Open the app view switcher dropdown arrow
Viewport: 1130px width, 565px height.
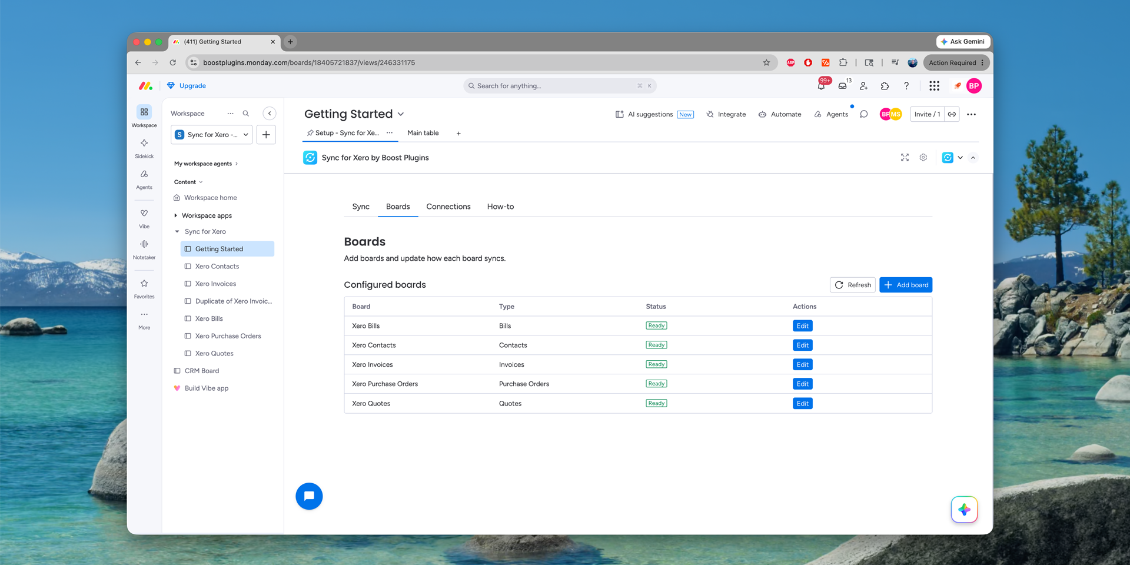pos(960,158)
